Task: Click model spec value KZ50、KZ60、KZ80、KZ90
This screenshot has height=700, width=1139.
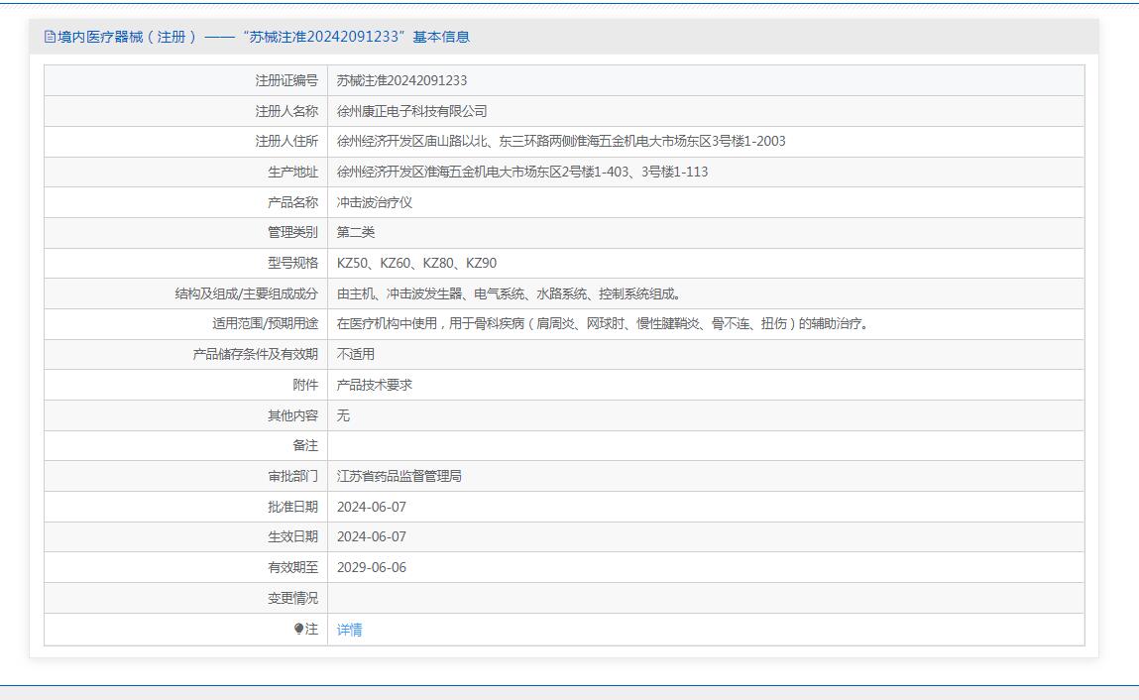Action: coord(416,263)
